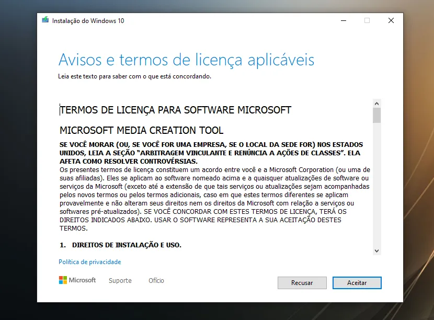Click the "TERMOS DE LICENÇA PARA SOFTWARE MICROSOFT" heading

[175, 110]
